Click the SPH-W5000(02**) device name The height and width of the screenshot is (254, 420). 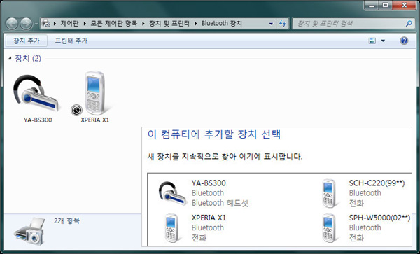coord(379,218)
